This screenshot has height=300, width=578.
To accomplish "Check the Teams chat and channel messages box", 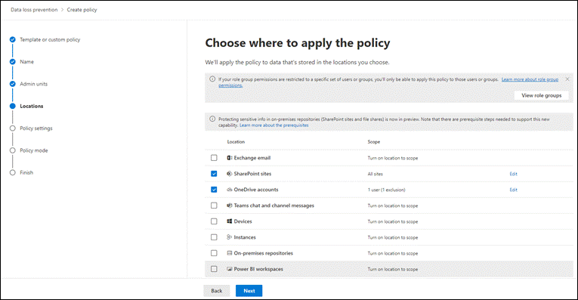I will click(x=214, y=206).
